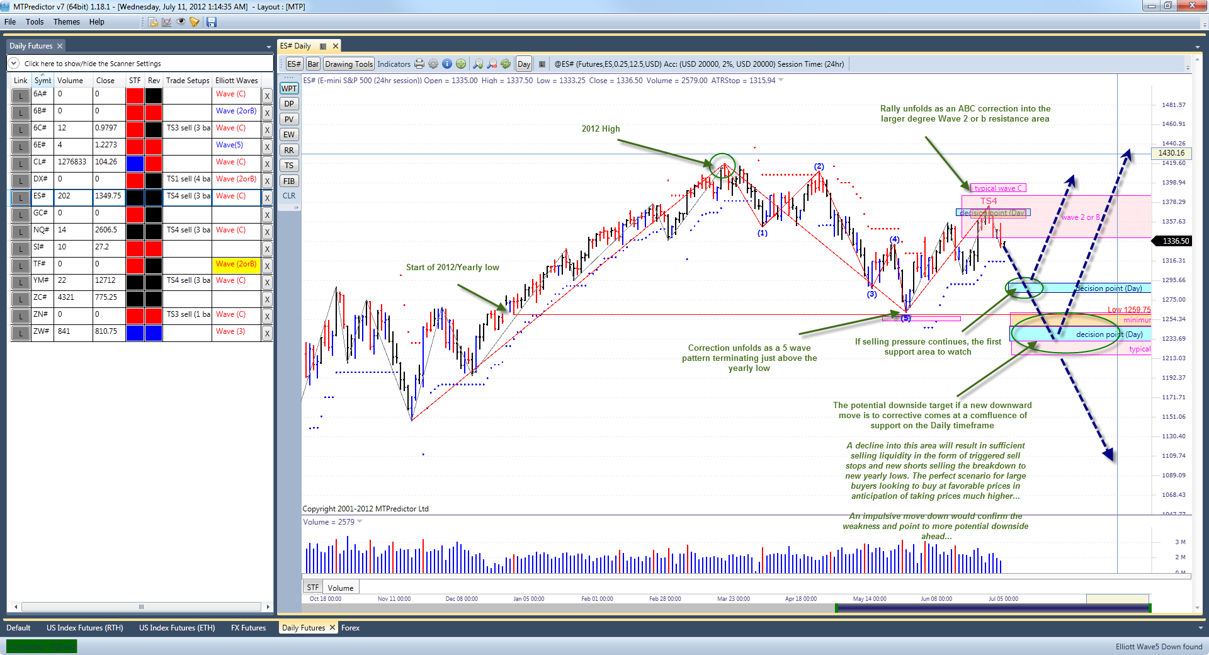The width and height of the screenshot is (1209, 655).
Task: Click the yellow tag icon in main toolbar
Action: tap(195, 22)
